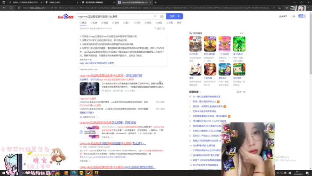The height and width of the screenshot is (176, 312).
Task: Switch to the 资讯 tab
Action: [148, 23]
